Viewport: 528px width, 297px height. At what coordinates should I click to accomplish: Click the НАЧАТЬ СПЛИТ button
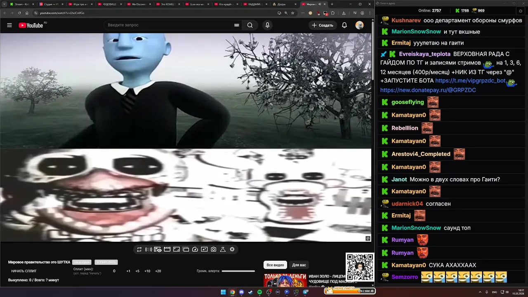[x=24, y=271]
